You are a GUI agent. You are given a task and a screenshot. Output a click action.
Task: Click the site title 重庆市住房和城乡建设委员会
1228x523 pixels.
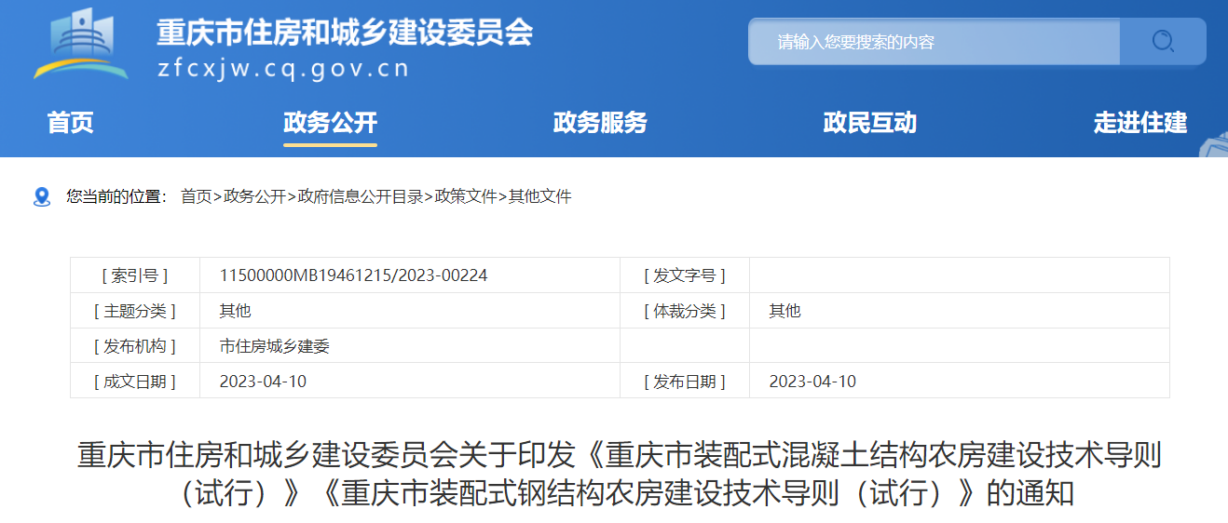click(x=345, y=33)
